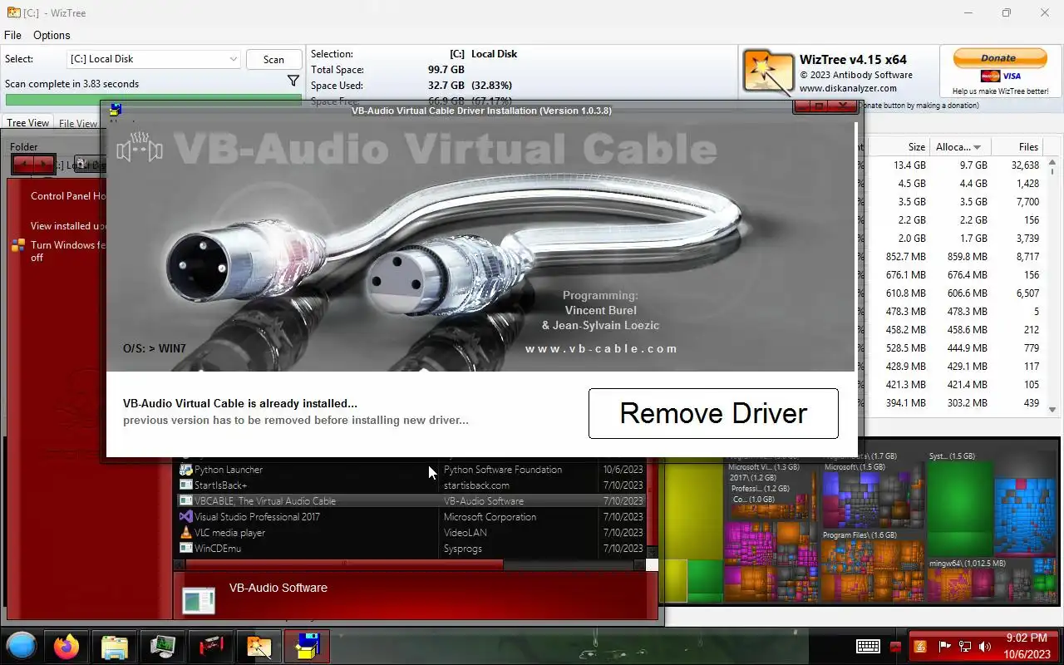Sort by the Size column header
This screenshot has width=1064, height=665.
[x=900, y=146]
